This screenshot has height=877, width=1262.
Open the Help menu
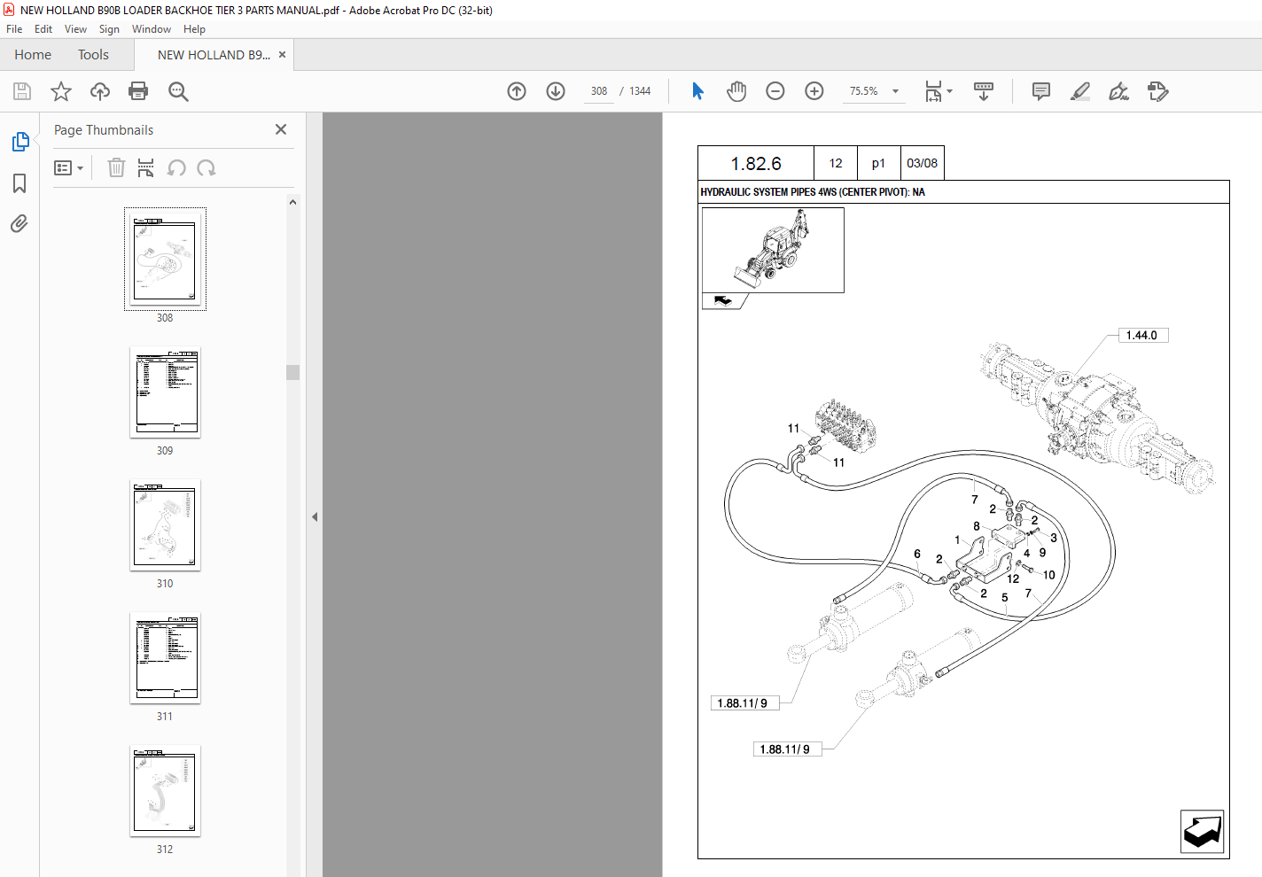point(194,29)
